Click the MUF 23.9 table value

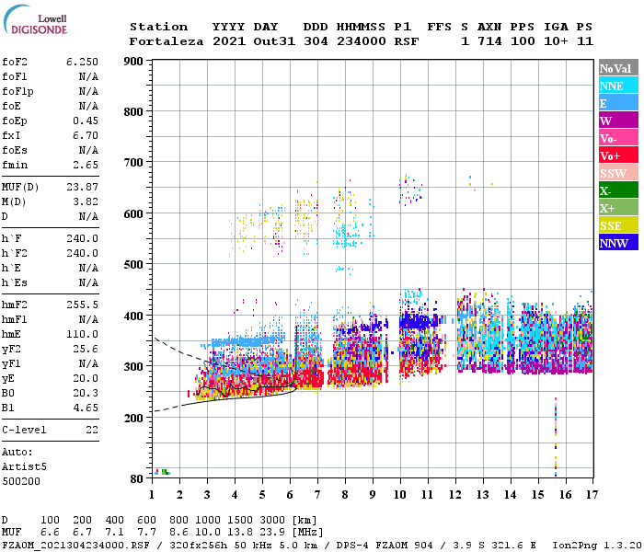pos(272,533)
